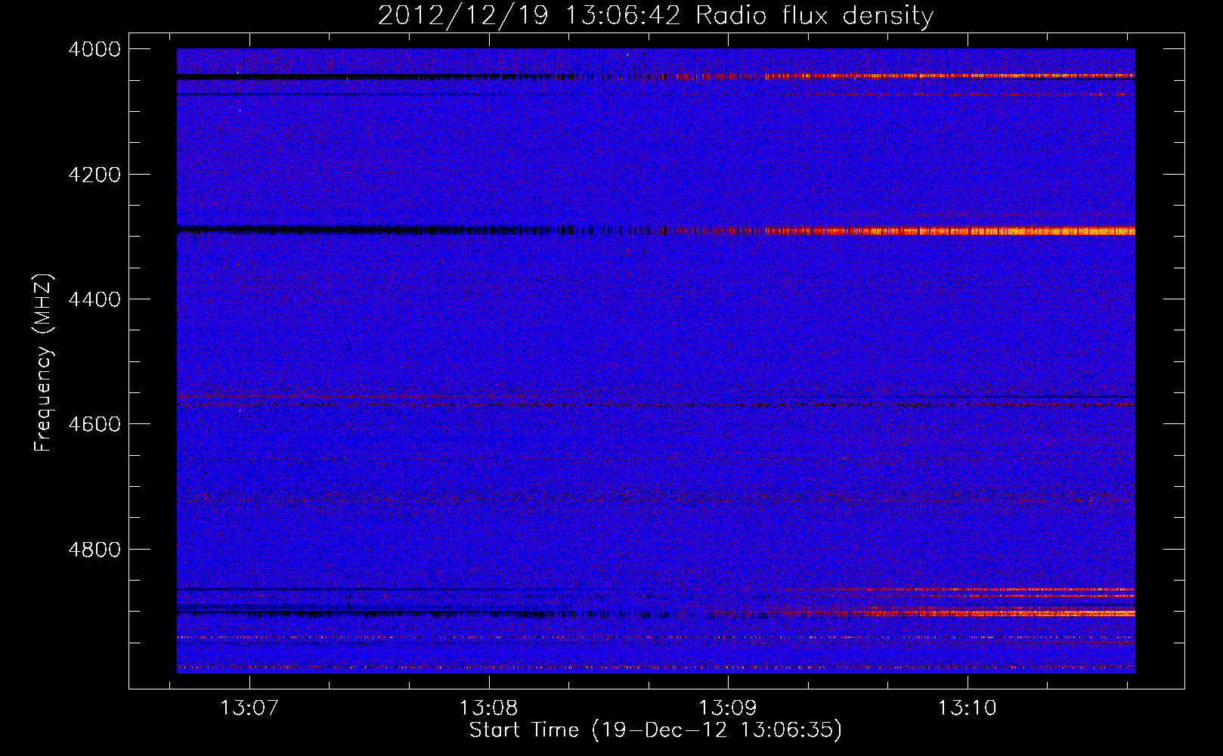Click the '4200' frequency axis label
This screenshot has width=1223, height=756.
[94, 175]
